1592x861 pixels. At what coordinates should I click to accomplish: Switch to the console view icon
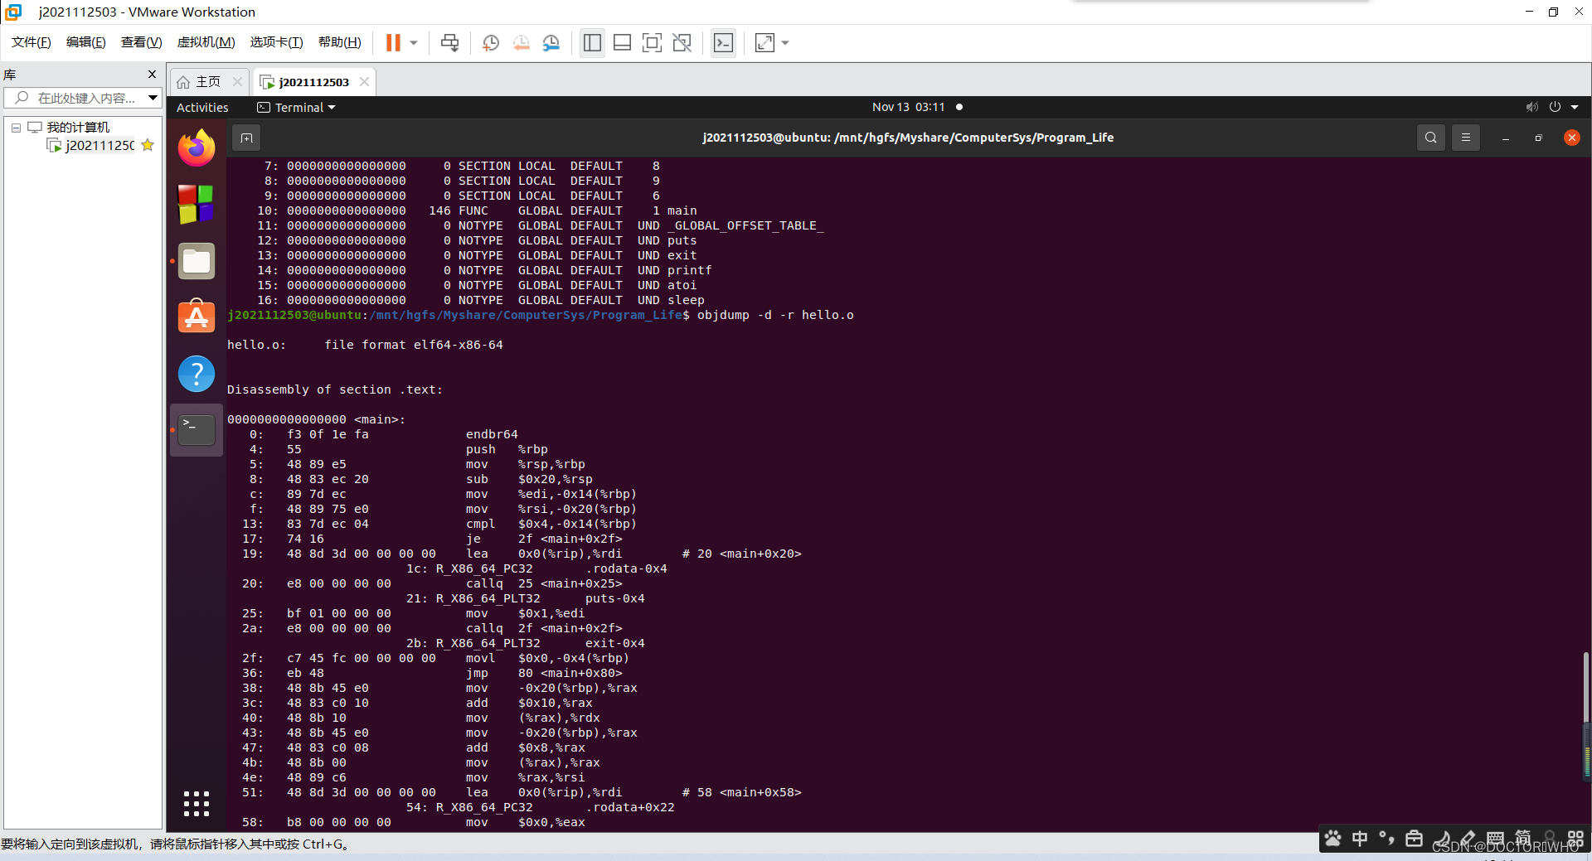pos(723,42)
